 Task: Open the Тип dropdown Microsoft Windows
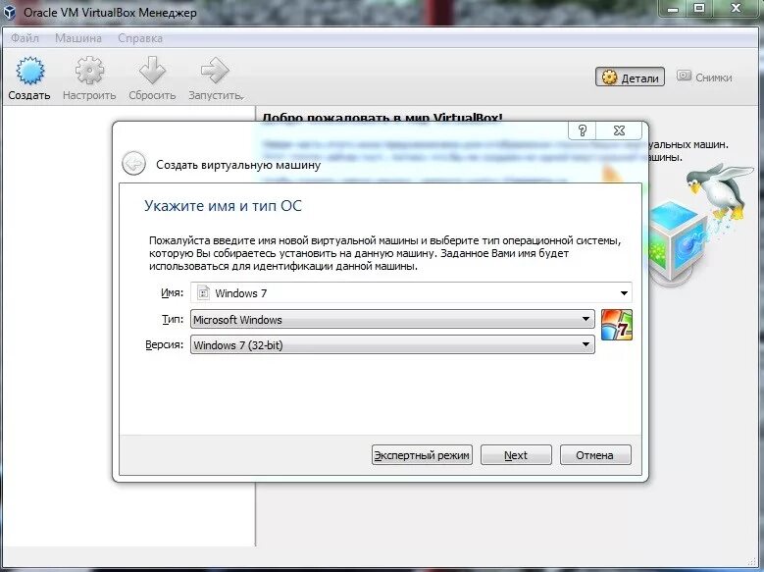[392, 320]
